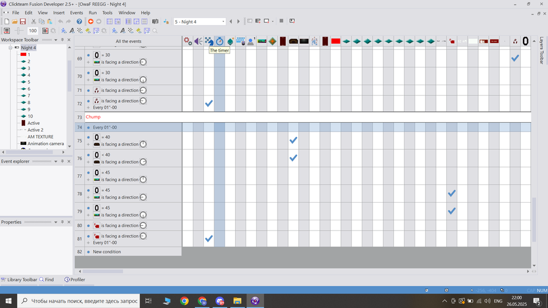Open the Workspace Toolbar panel dropdown arrow

pyautogui.click(x=55, y=40)
